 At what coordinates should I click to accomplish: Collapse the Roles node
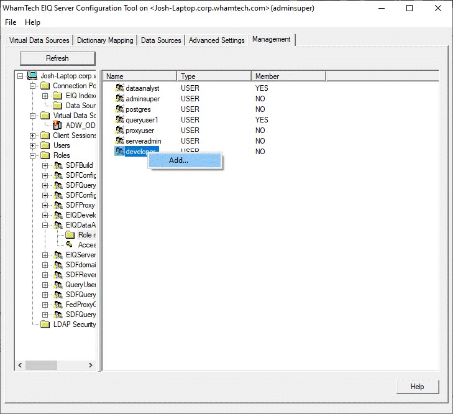(33, 155)
